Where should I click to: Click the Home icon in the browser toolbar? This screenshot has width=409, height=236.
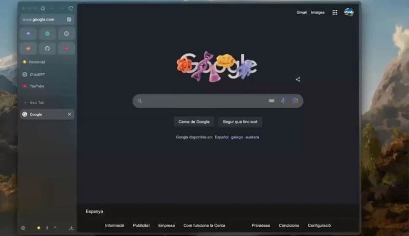[x=43, y=8]
